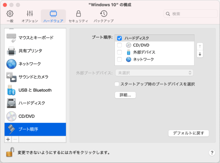Select サウンドとカメラ in the sidebar
Viewport: 220px width, 163px height.
[35, 77]
